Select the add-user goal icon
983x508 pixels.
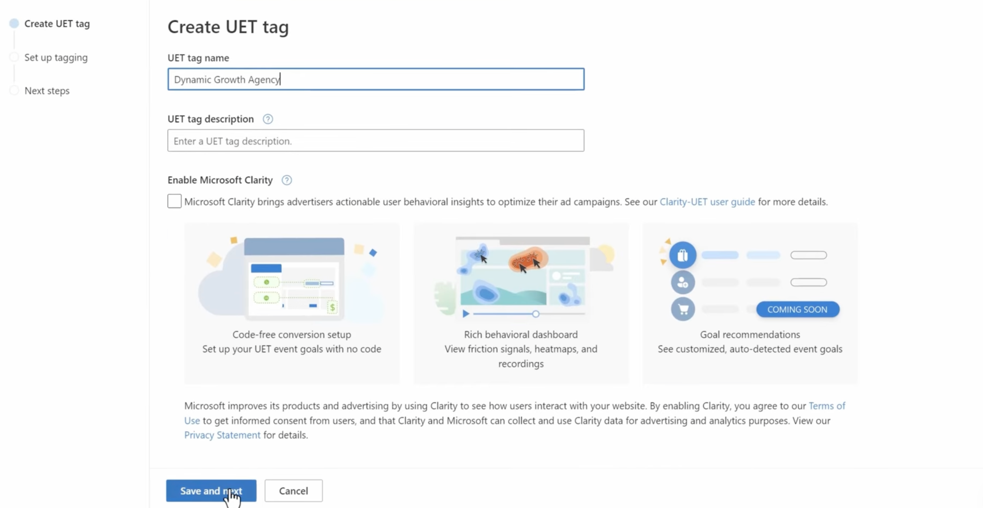click(683, 283)
